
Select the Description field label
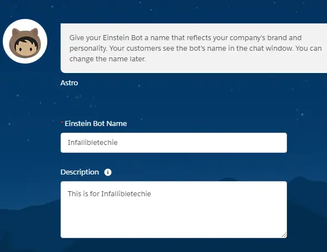pos(80,172)
